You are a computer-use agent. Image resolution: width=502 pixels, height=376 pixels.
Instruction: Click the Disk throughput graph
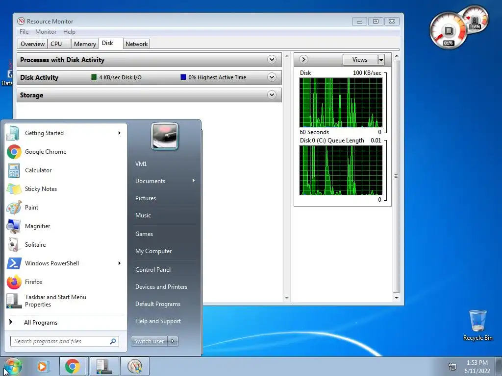(x=341, y=102)
